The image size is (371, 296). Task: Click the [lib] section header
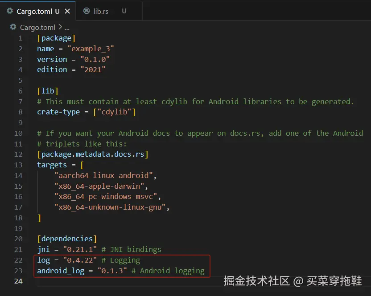coord(48,91)
